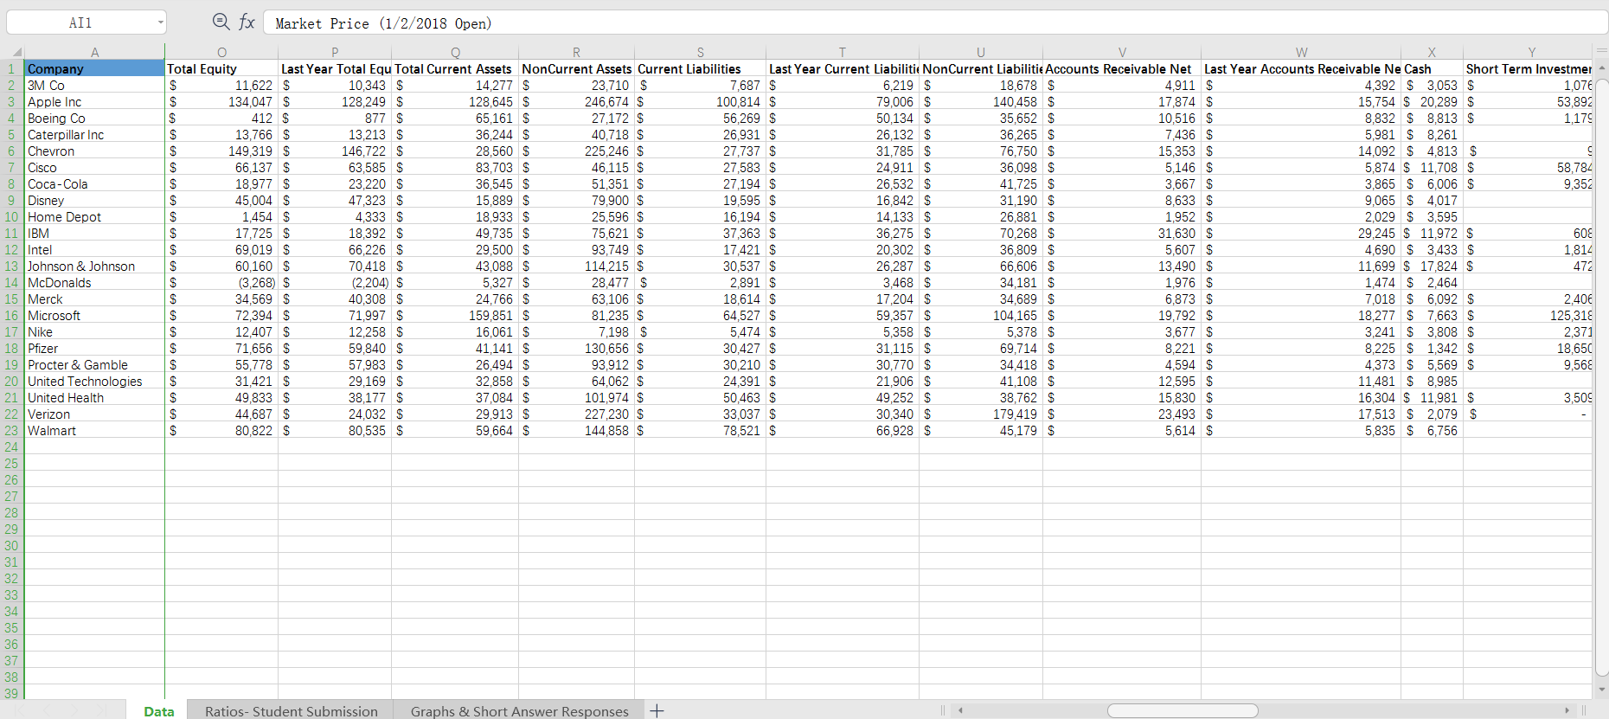Click the Apple Inc company cell

[94, 101]
